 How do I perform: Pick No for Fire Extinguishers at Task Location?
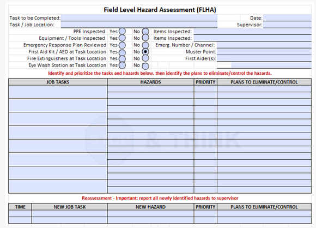tap(145, 58)
